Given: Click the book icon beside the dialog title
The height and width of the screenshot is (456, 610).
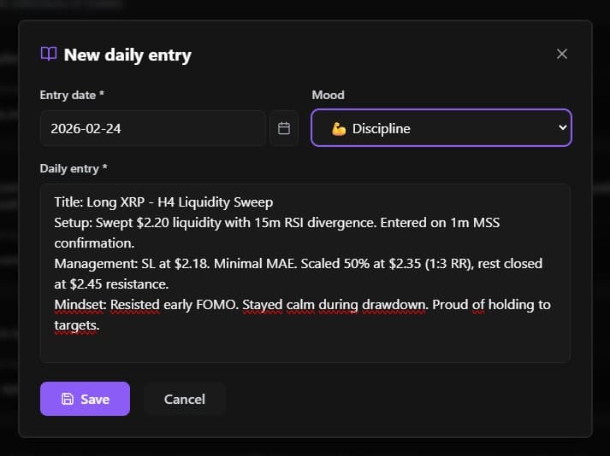Looking at the screenshot, I should (49, 54).
